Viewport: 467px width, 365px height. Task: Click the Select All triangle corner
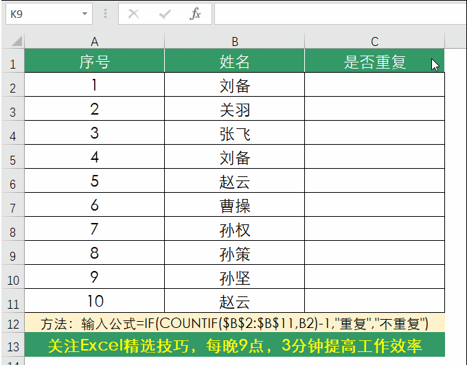click(x=17, y=41)
